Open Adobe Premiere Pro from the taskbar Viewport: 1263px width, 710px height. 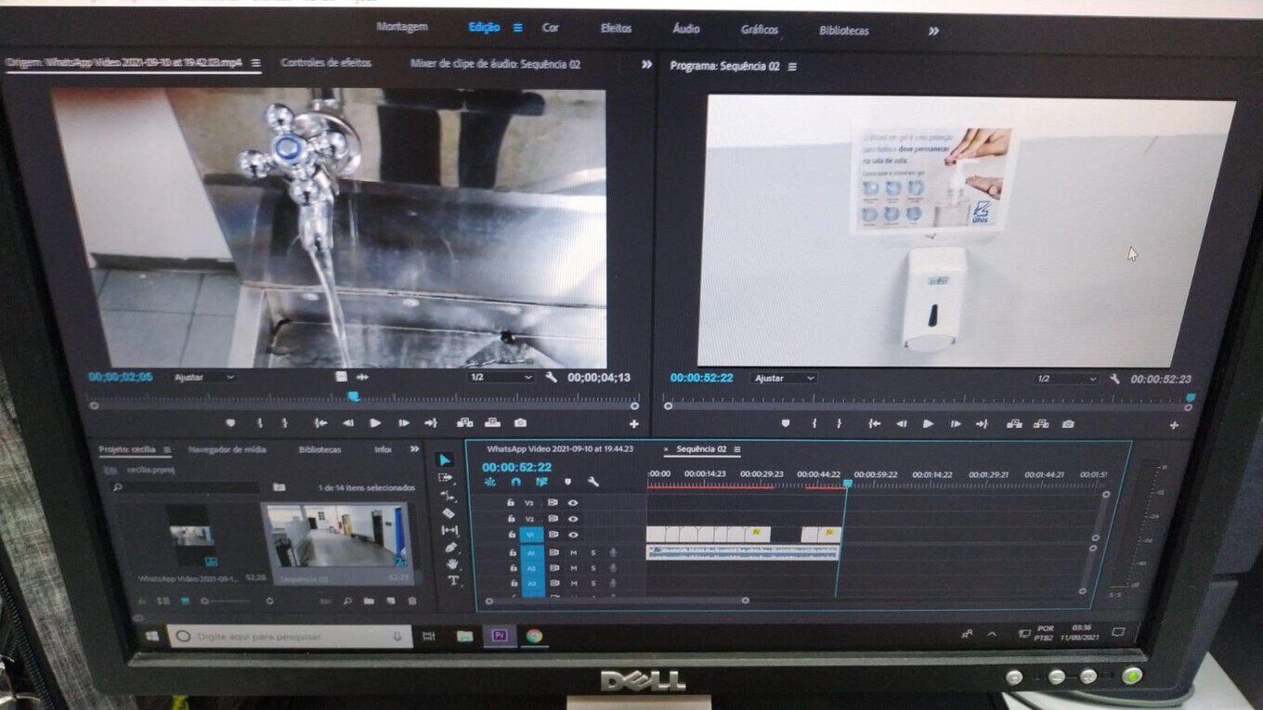click(x=499, y=636)
